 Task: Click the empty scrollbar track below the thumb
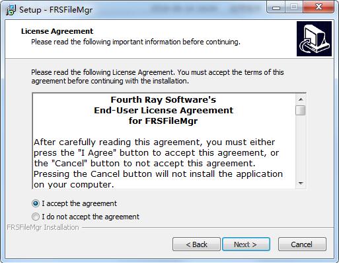click(301, 147)
